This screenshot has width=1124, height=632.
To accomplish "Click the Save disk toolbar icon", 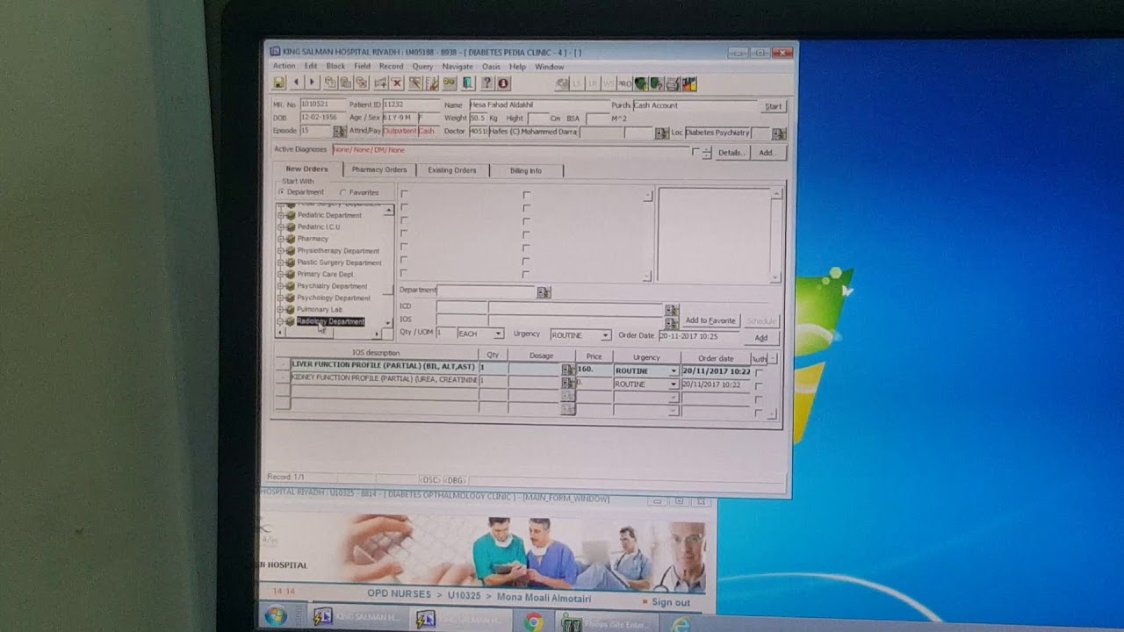I will coord(279,83).
